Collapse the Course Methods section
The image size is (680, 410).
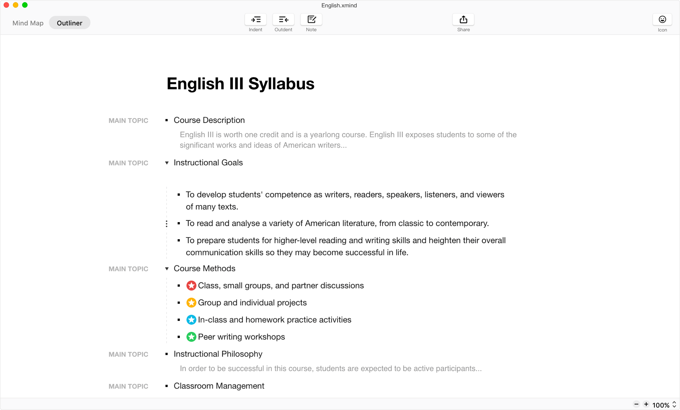tap(167, 268)
